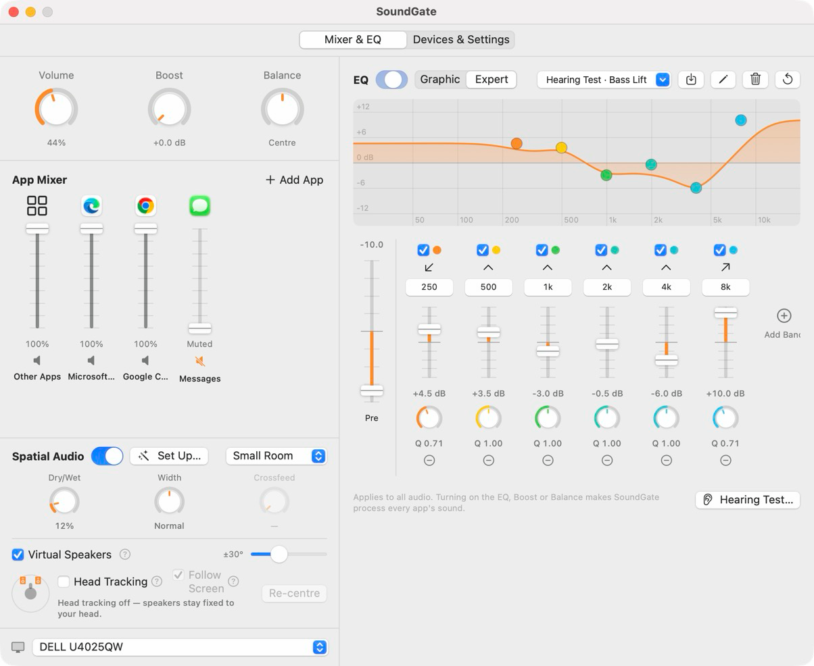Click the Width knob
Image resolution: width=814 pixels, height=666 pixels.
[x=169, y=501]
